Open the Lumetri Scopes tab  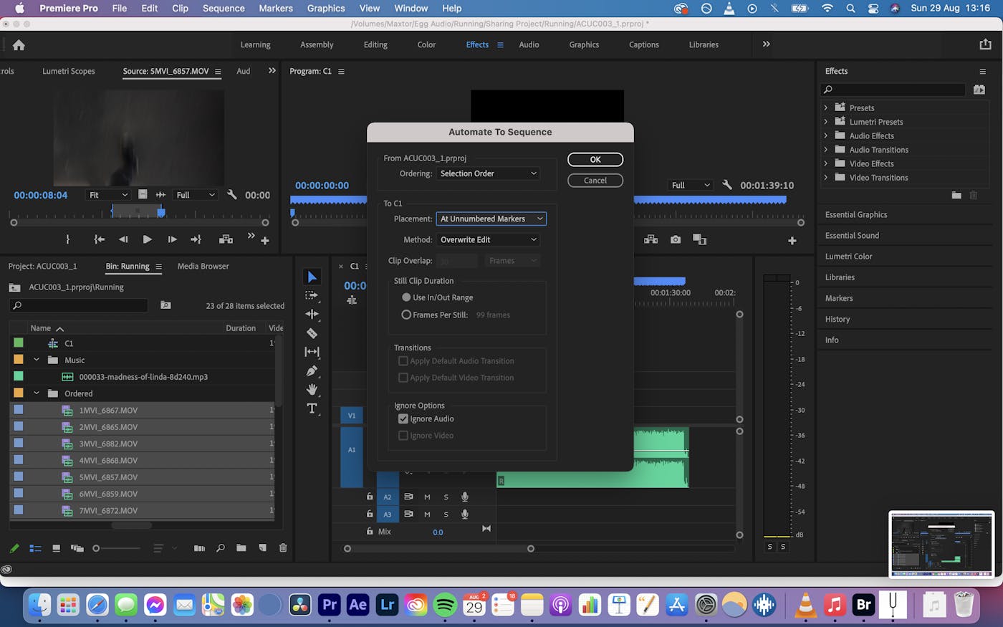(x=69, y=71)
